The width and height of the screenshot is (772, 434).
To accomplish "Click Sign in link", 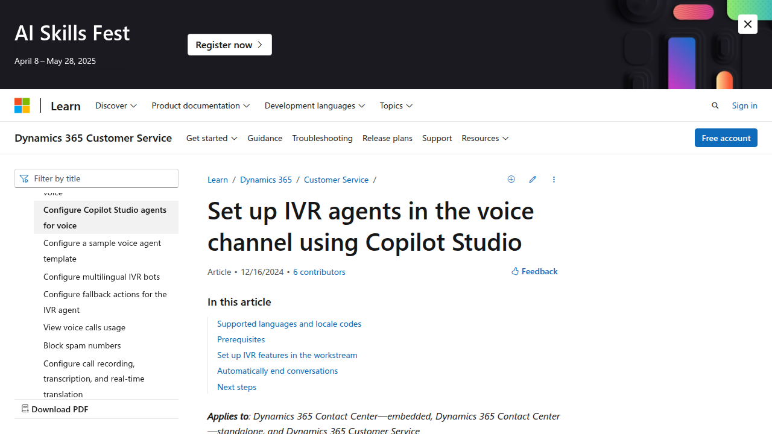I will tap(744, 105).
